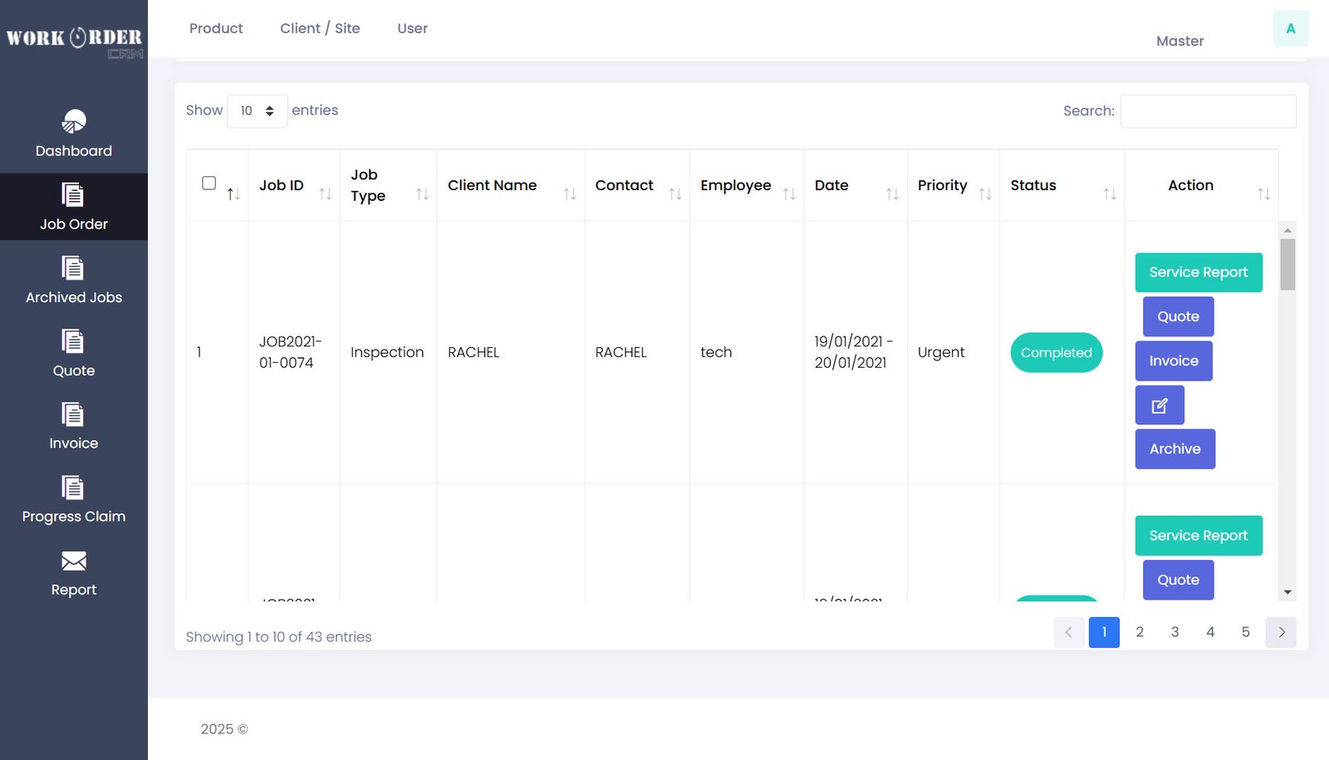Open the Product menu
The height and width of the screenshot is (760, 1329).
[x=216, y=28]
